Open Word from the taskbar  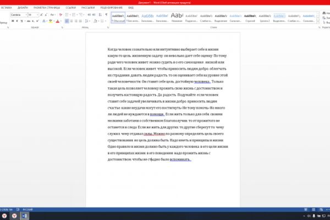coord(24,216)
